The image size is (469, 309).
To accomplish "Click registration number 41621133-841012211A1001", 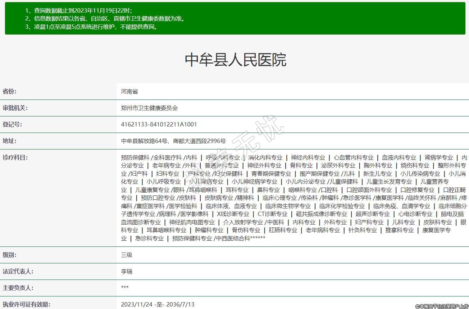I will (x=159, y=125).
